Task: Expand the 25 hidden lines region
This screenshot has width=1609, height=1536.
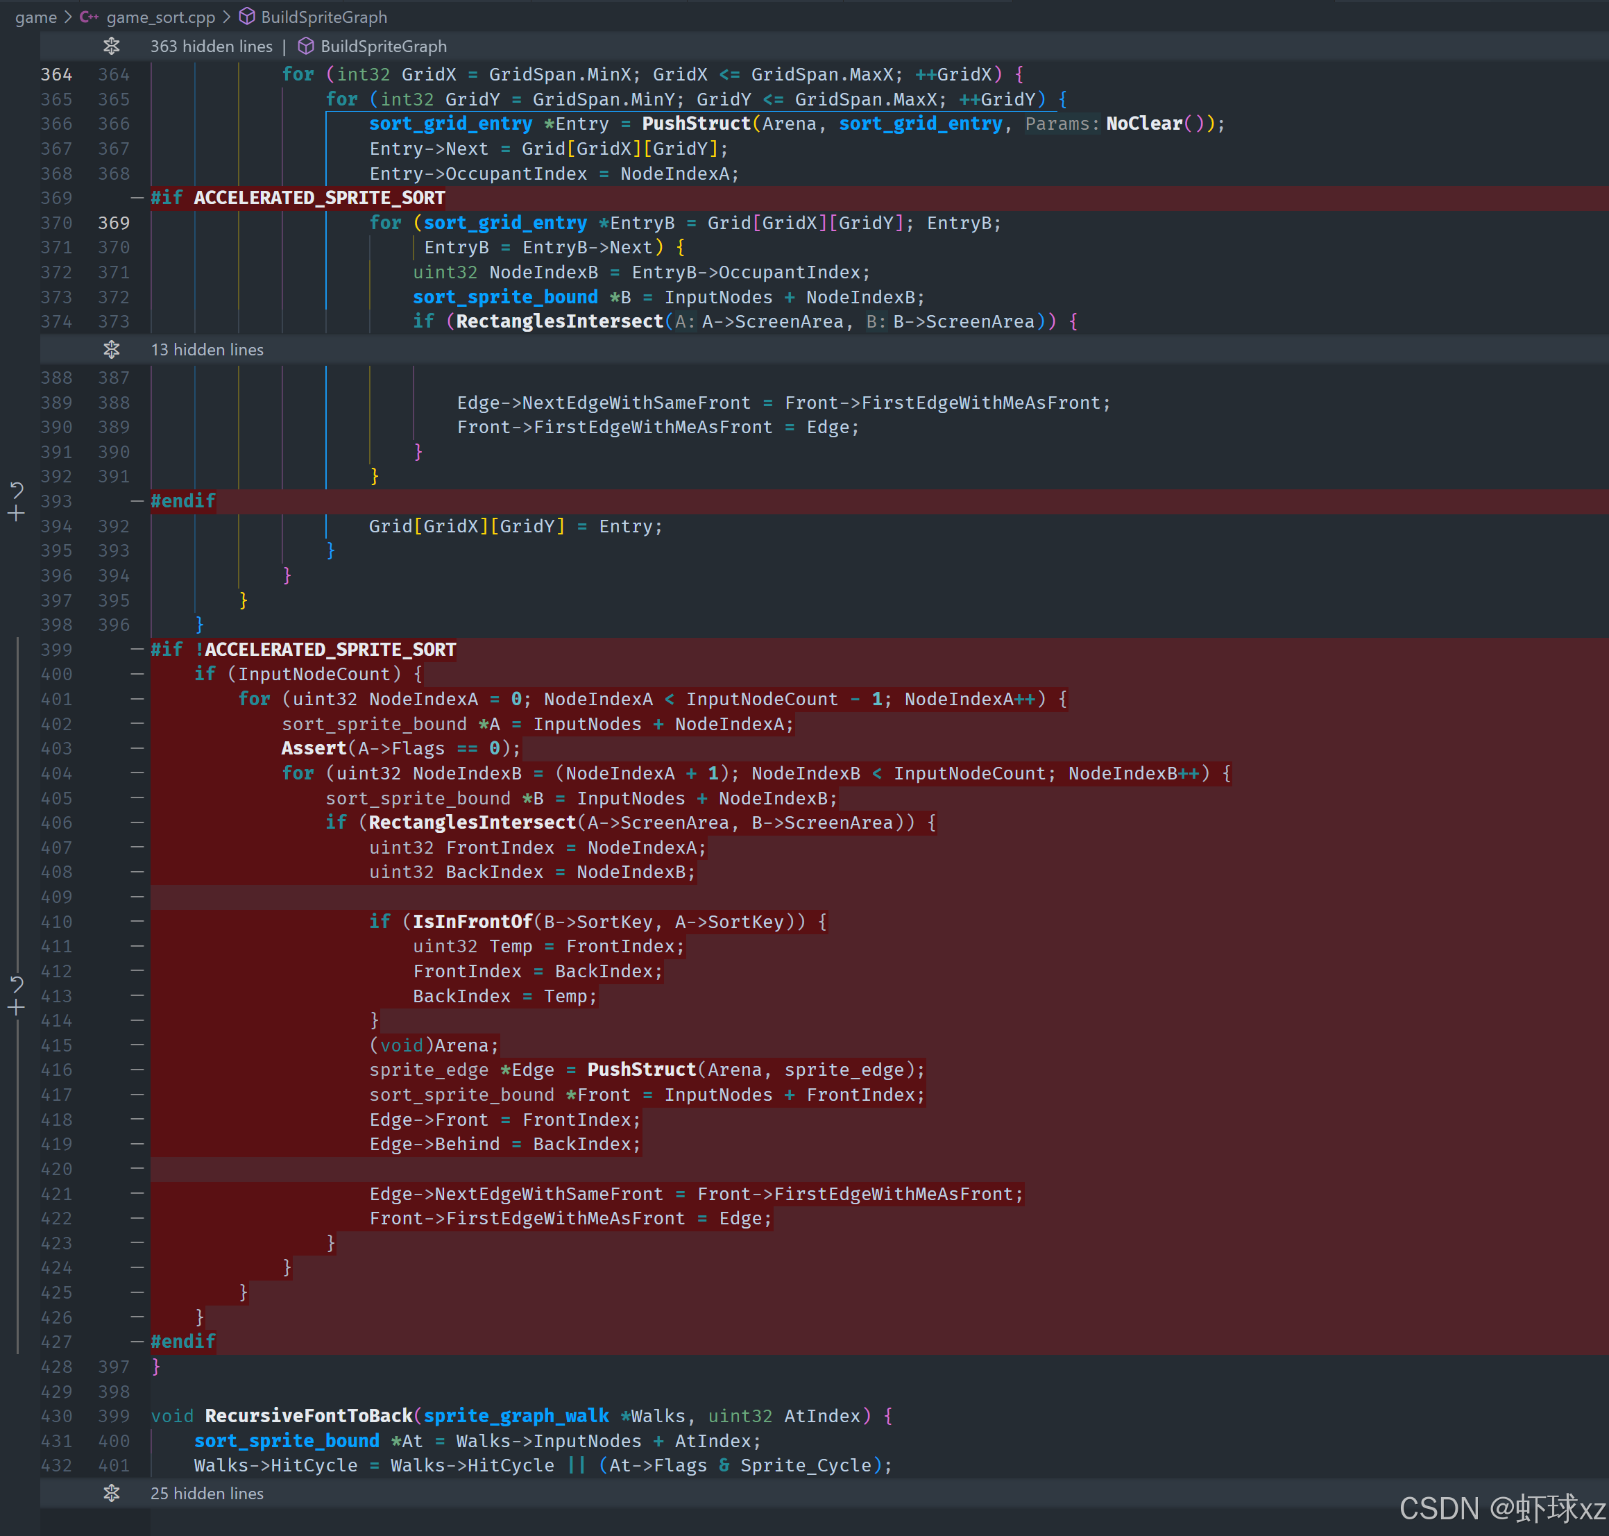Action: click(207, 1492)
